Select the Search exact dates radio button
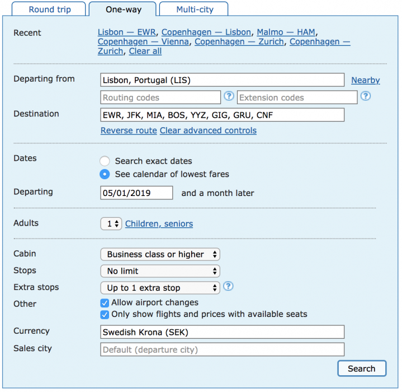The height and width of the screenshot is (392, 402). (105, 161)
